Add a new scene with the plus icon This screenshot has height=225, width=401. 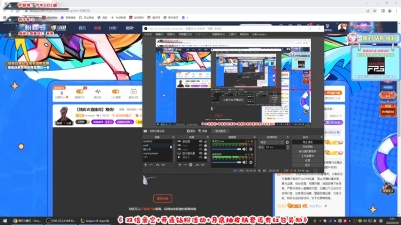(145, 165)
